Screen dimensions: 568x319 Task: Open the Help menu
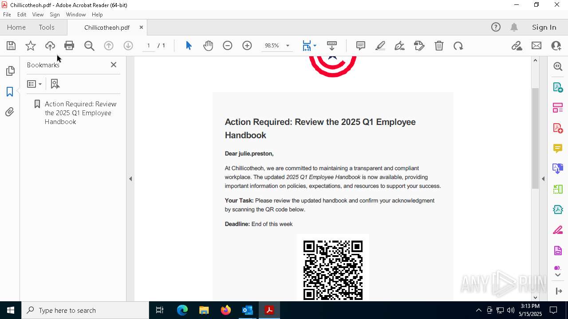(x=97, y=15)
